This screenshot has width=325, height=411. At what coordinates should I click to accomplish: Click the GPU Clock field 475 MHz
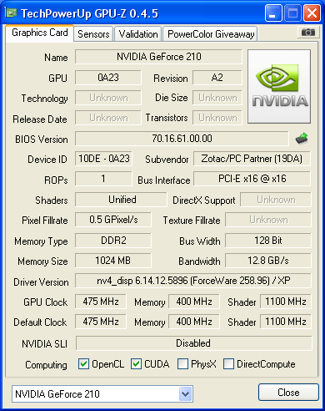coord(101,302)
